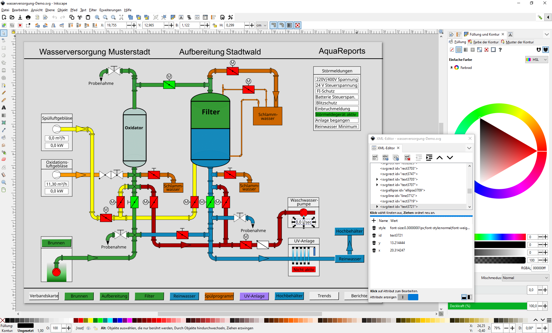Screen dimensions: 552x333
Task: Add new attribute with plus icon
Action: click(374, 220)
